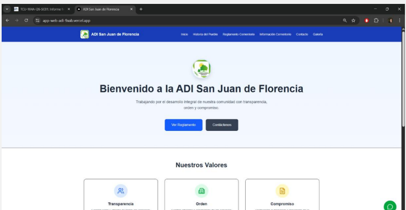Open the Chrome profile avatar
The height and width of the screenshot is (210, 406).
[x=390, y=21]
